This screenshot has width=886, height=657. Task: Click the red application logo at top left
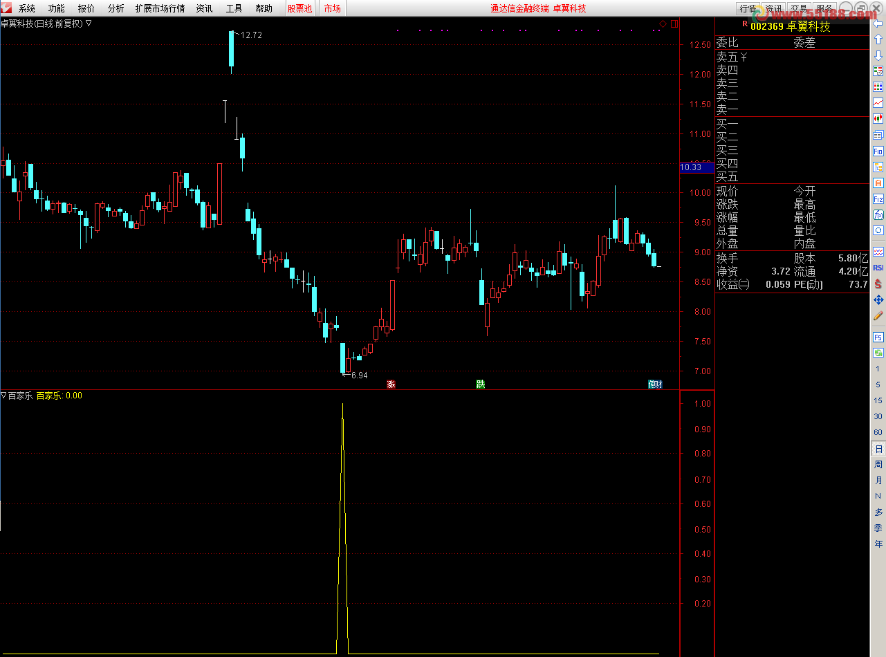click(x=6, y=8)
